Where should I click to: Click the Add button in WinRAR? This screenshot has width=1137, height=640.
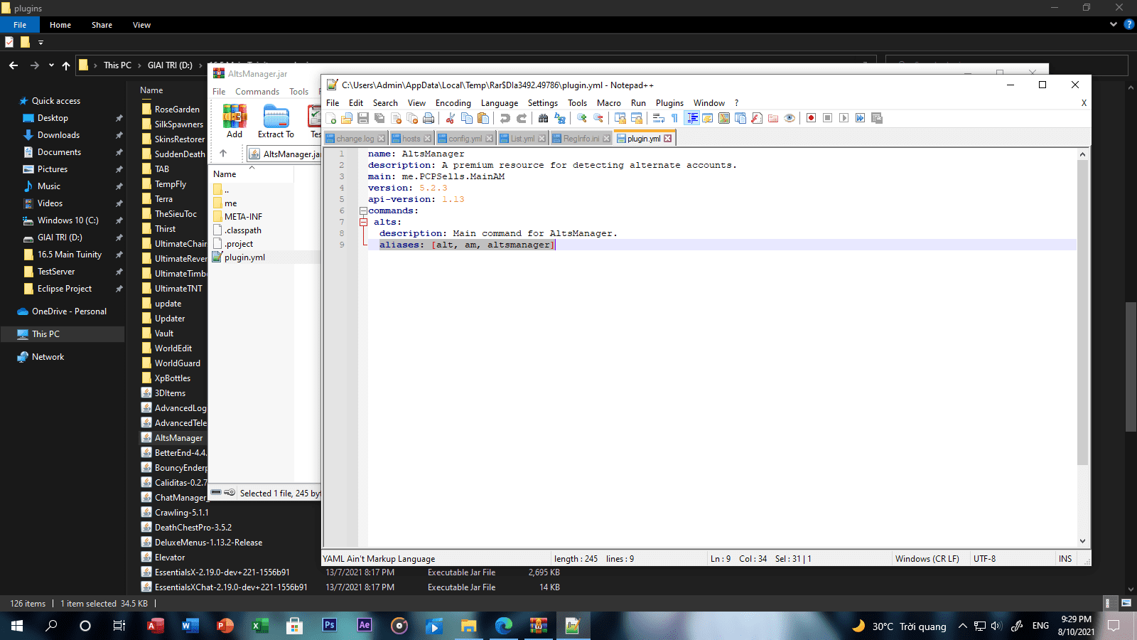(x=235, y=122)
